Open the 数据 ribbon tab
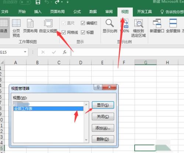Viewport: 184px width, 153px height. pos(93,12)
